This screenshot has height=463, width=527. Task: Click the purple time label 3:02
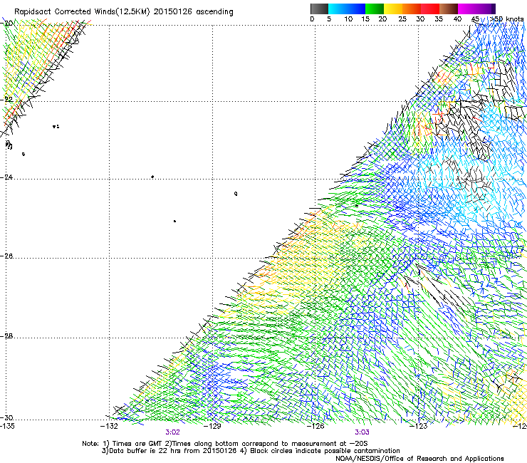point(173,432)
